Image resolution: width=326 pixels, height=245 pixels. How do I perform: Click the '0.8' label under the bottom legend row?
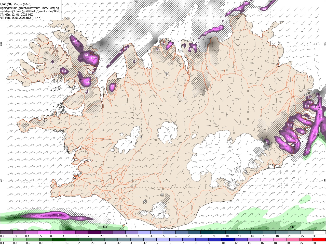pos(41,243)
